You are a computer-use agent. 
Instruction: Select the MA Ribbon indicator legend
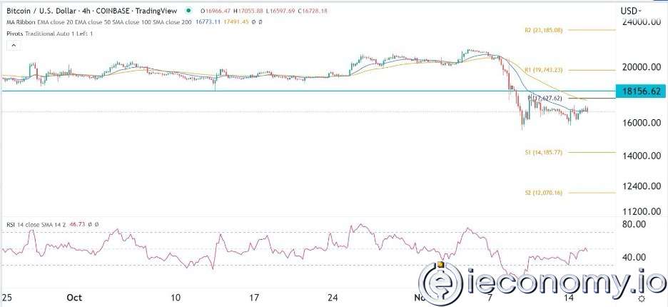[99, 21]
